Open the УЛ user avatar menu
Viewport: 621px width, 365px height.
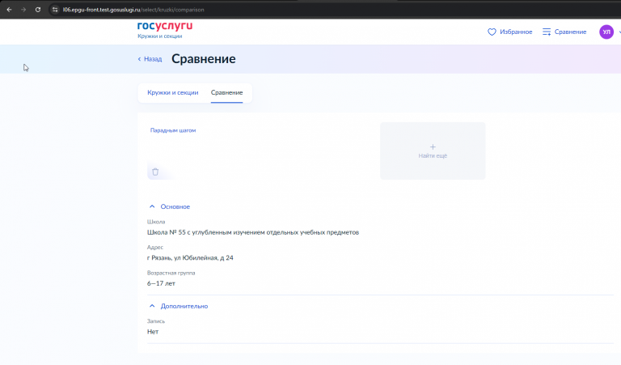[606, 32]
